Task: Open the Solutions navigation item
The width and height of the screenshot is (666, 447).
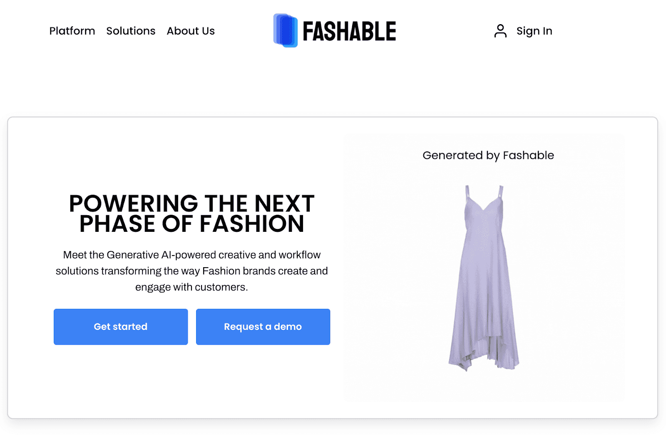Action: [131, 31]
